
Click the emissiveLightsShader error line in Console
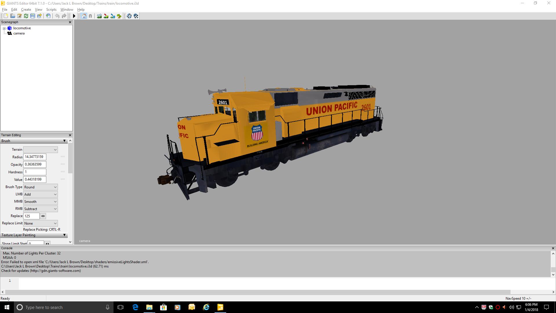(75, 262)
